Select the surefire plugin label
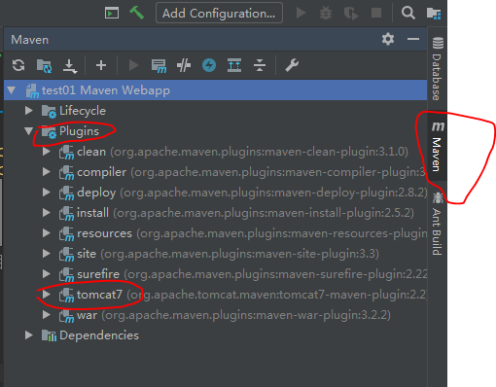Image resolution: width=496 pixels, height=387 pixels. click(x=98, y=274)
